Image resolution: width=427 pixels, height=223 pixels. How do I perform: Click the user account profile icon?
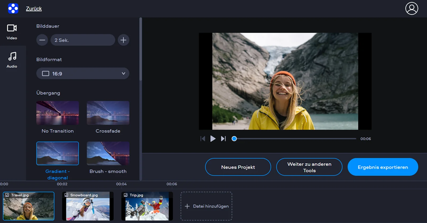pyautogui.click(x=411, y=8)
